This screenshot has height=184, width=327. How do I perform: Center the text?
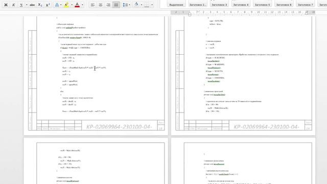point(101,5)
